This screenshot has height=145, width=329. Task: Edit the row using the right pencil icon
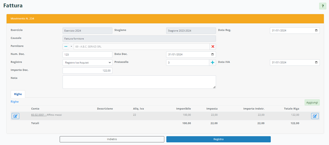[315, 116]
